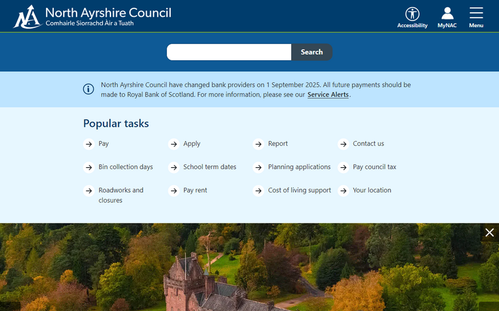Expand the hamburger Menu
Viewport: 499px width, 311px height.
tap(476, 14)
